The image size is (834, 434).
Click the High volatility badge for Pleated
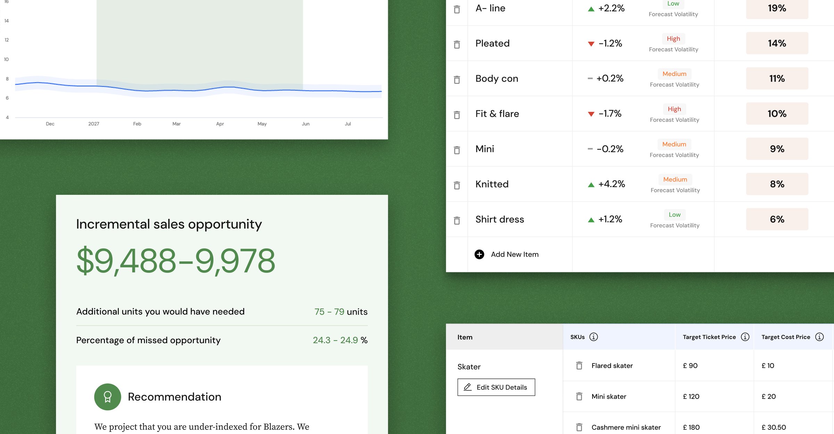pos(673,39)
